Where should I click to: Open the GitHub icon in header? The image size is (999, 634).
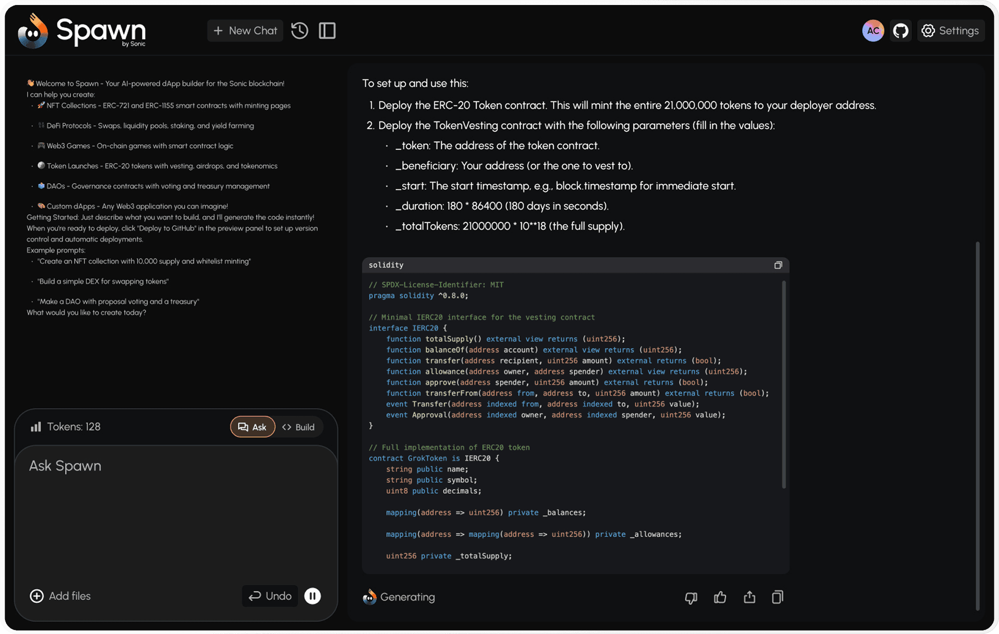point(901,30)
